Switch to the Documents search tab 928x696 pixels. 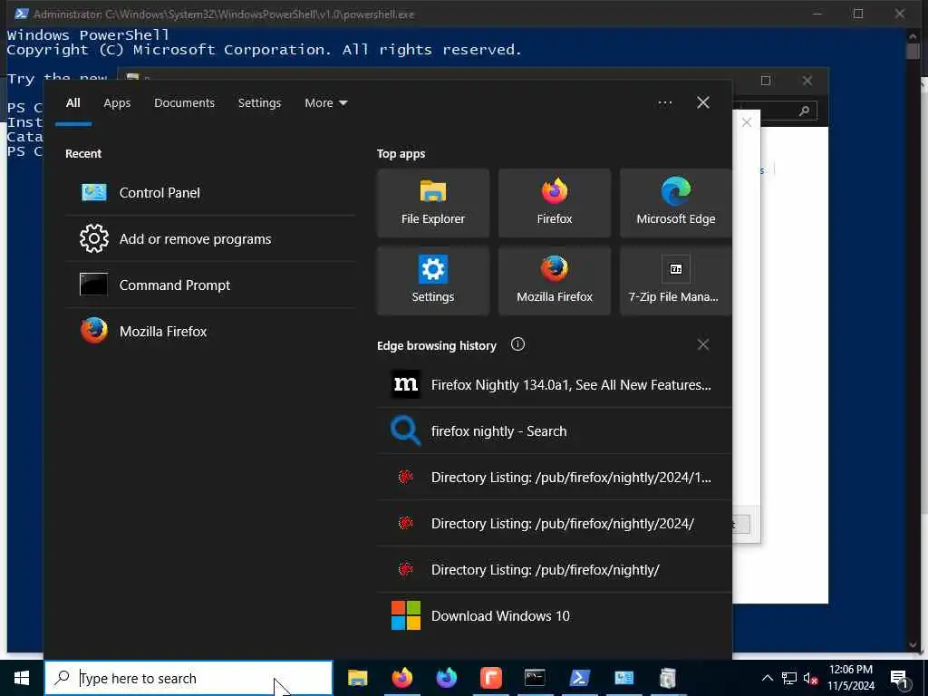click(x=185, y=103)
